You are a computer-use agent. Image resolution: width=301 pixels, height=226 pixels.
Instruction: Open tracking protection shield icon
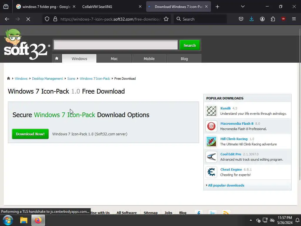point(47,19)
